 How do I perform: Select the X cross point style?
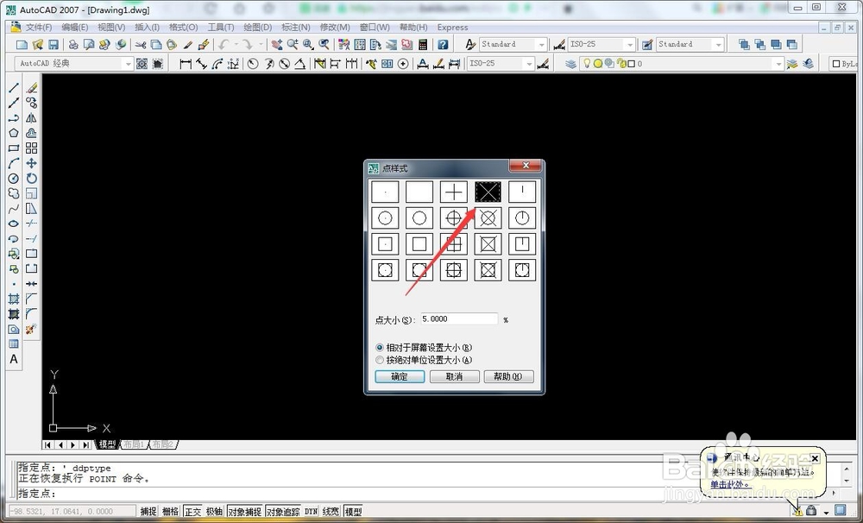tap(488, 192)
